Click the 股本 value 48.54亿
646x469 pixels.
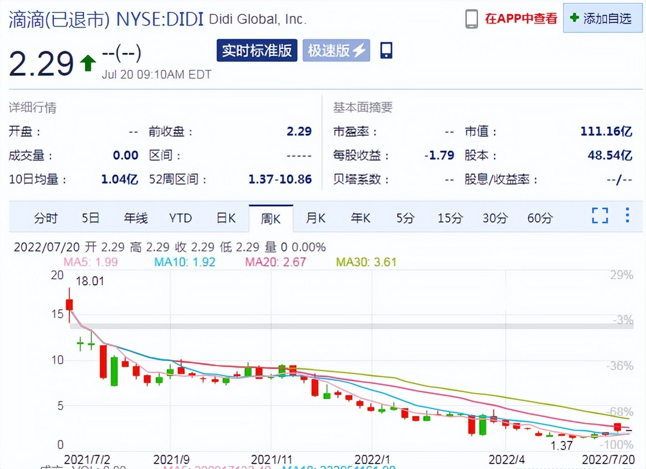(x=610, y=155)
